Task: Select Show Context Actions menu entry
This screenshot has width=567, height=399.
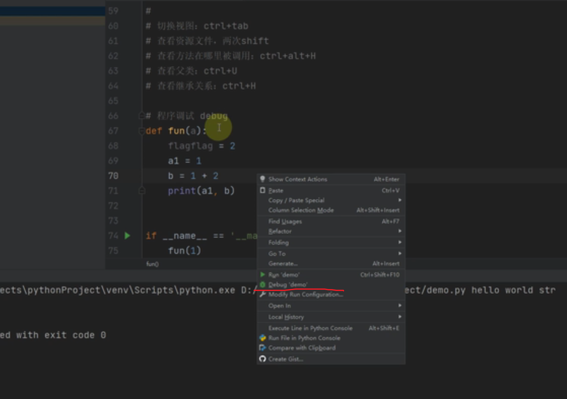Action: tap(331, 179)
